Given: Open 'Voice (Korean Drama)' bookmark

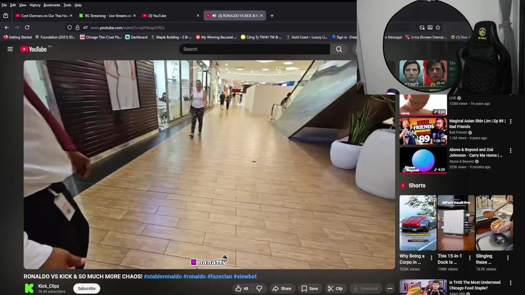Looking at the screenshot, I should coord(426,37).
